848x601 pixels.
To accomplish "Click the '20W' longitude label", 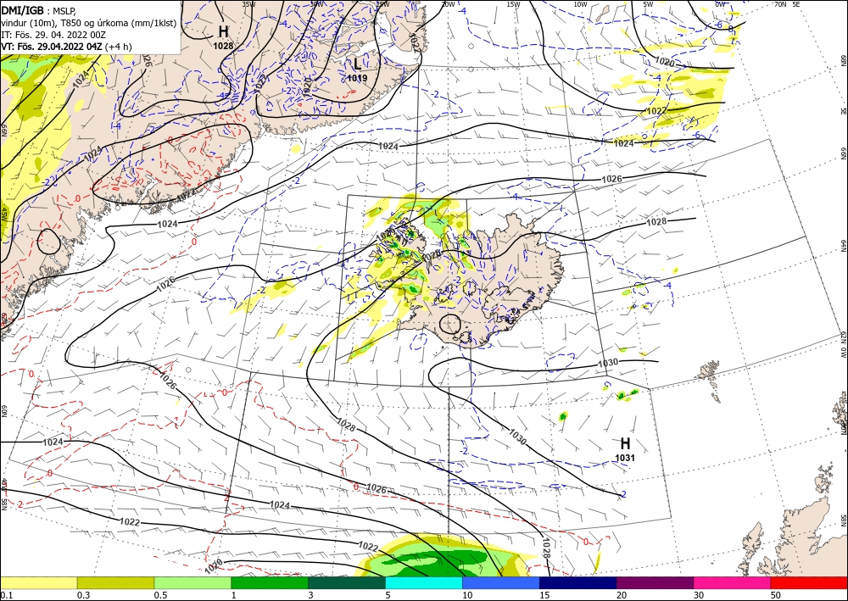I will coord(448,4).
